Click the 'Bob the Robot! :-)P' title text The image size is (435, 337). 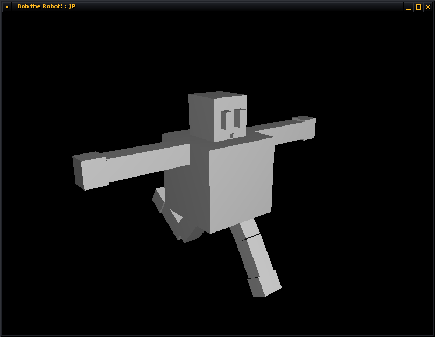[46, 6]
